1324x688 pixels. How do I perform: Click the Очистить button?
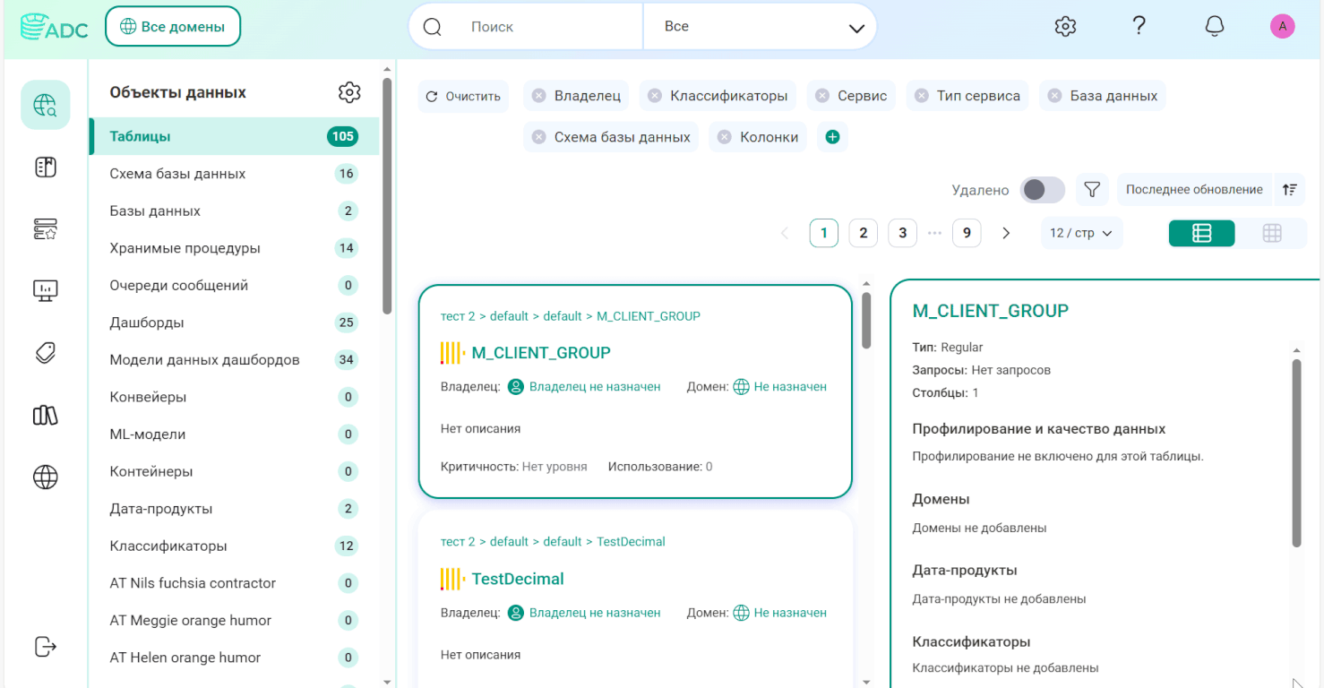463,96
